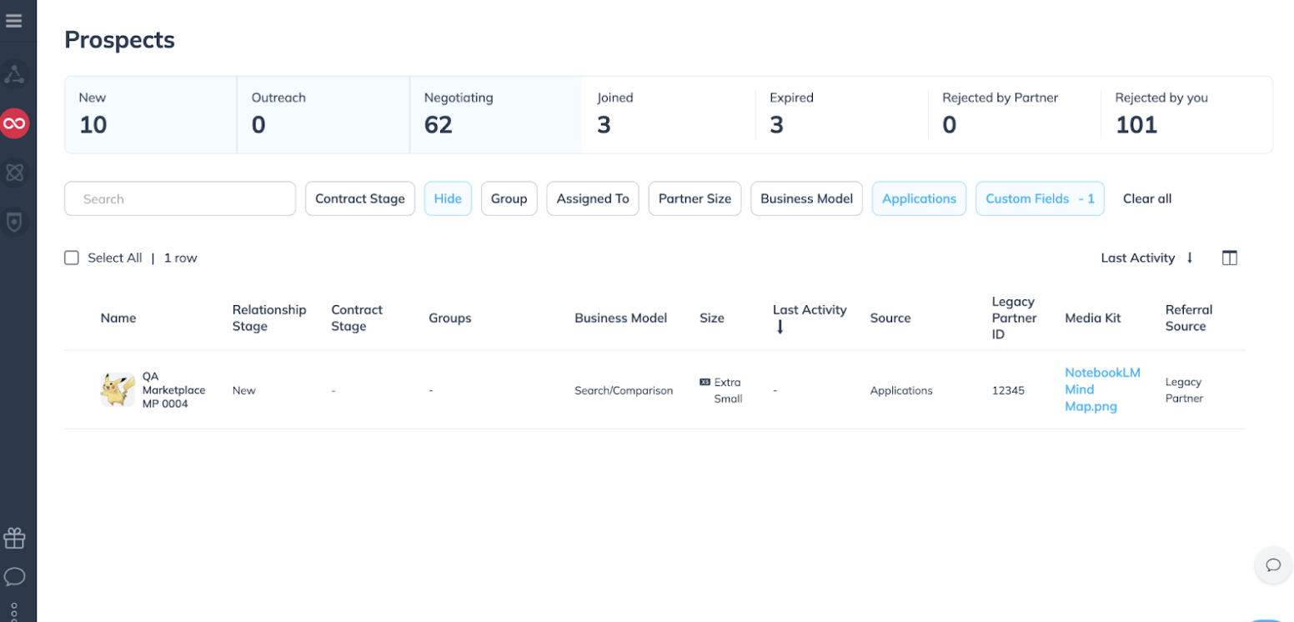The image size is (1294, 622).
Task: Open the gift box icon in sidebar
Action: pos(15,539)
